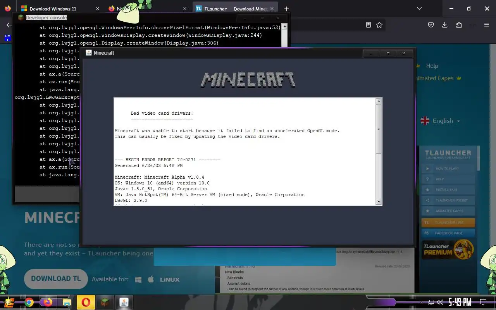The width and height of the screenshot is (496, 310).
Task: Open Firefox downloads panel
Action: [445, 25]
